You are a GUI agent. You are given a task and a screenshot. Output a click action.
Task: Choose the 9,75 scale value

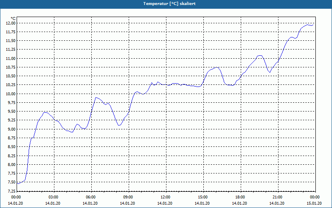[12, 103]
